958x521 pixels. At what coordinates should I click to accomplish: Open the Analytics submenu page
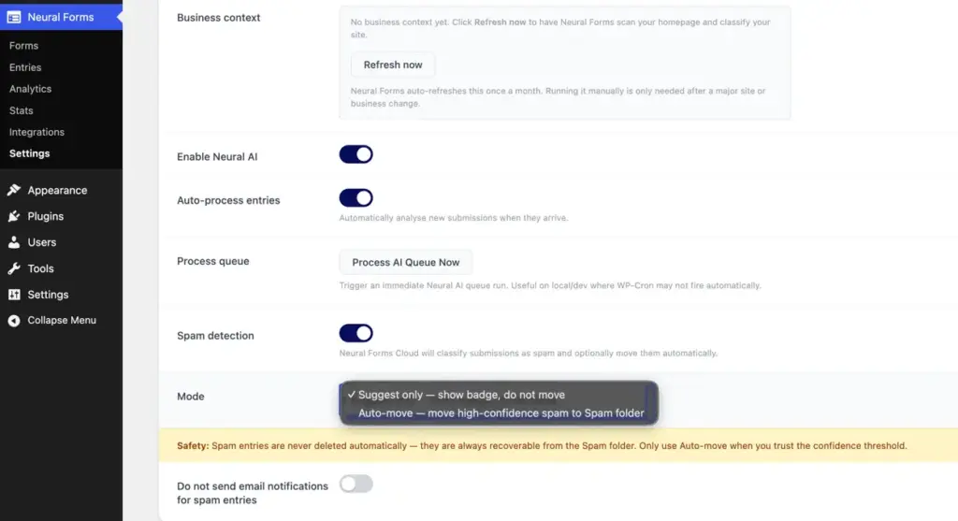[30, 89]
